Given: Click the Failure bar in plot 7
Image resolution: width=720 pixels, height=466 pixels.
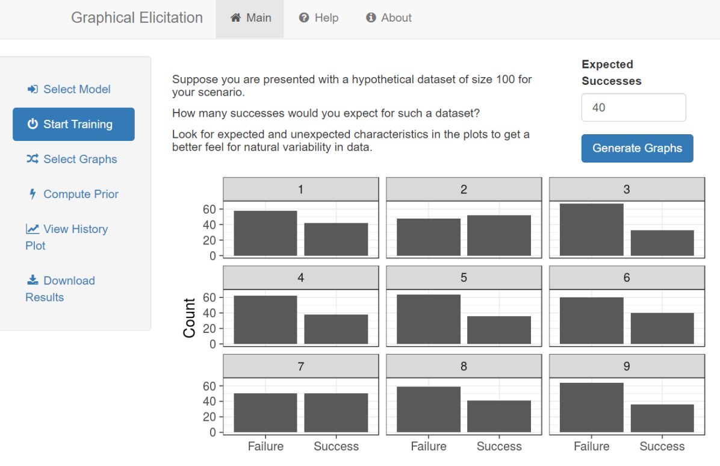Looking at the screenshot, I should [x=265, y=412].
